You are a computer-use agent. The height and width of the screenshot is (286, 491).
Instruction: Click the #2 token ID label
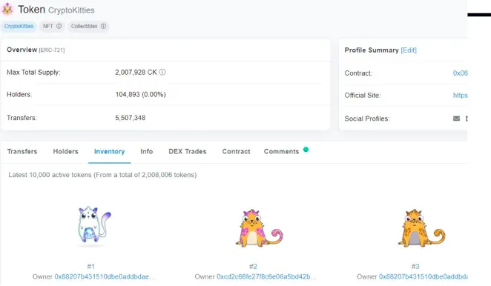tap(253, 267)
